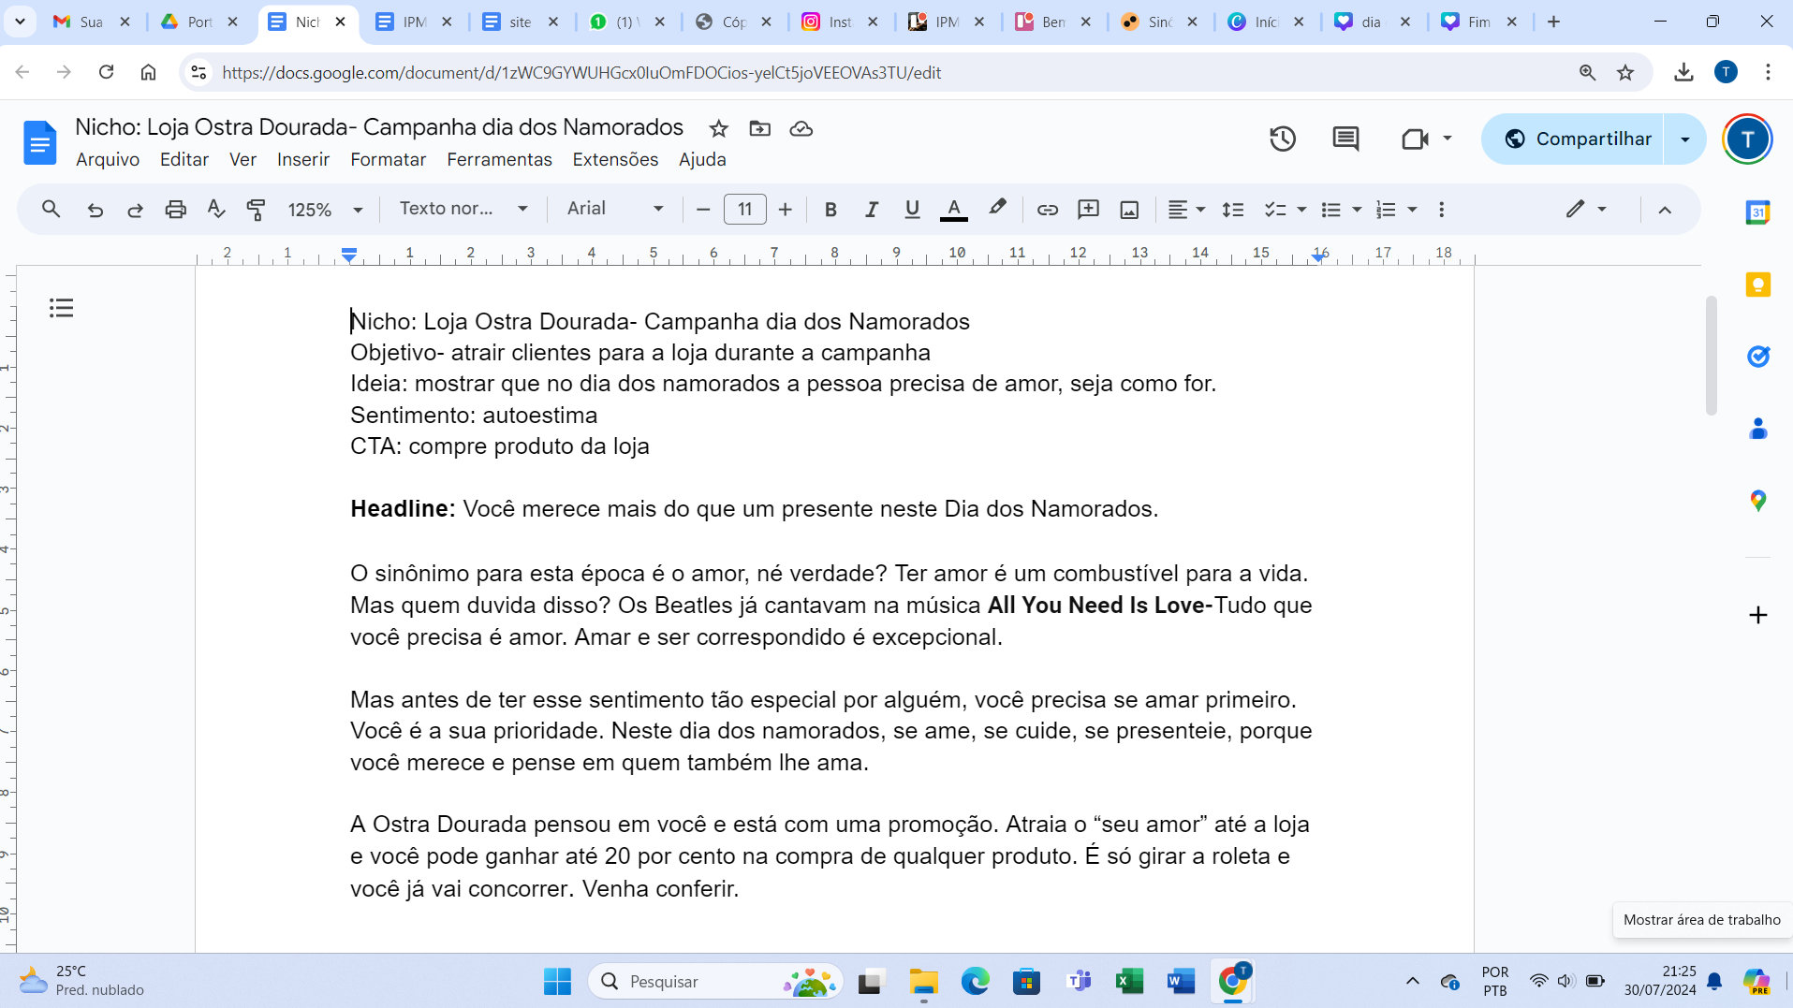Screen dimensions: 1793x1008
Task: Open the Inserir menu
Action: (302, 159)
